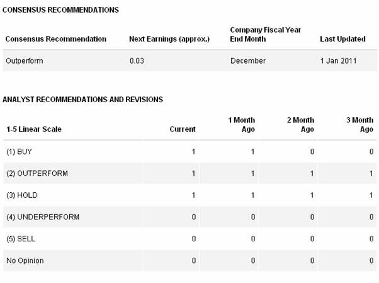Screen dimensions: 379x283
Task: Select the (5) SELL row label
Action: point(21,239)
